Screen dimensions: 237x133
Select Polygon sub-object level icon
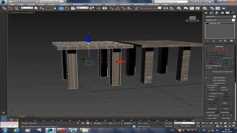(x=223, y=50)
